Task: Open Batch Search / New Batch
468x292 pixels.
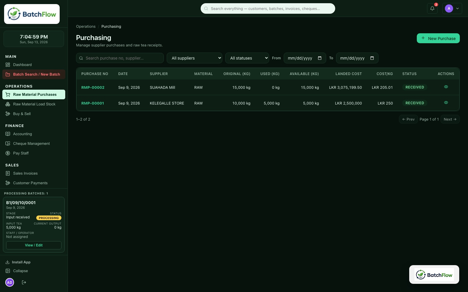Action: [34, 74]
